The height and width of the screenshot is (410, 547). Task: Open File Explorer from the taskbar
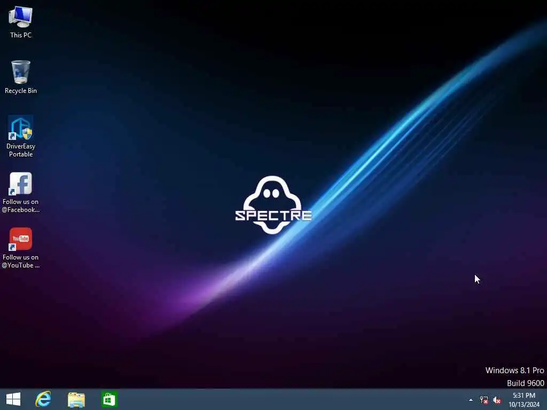click(x=76, y=399)
